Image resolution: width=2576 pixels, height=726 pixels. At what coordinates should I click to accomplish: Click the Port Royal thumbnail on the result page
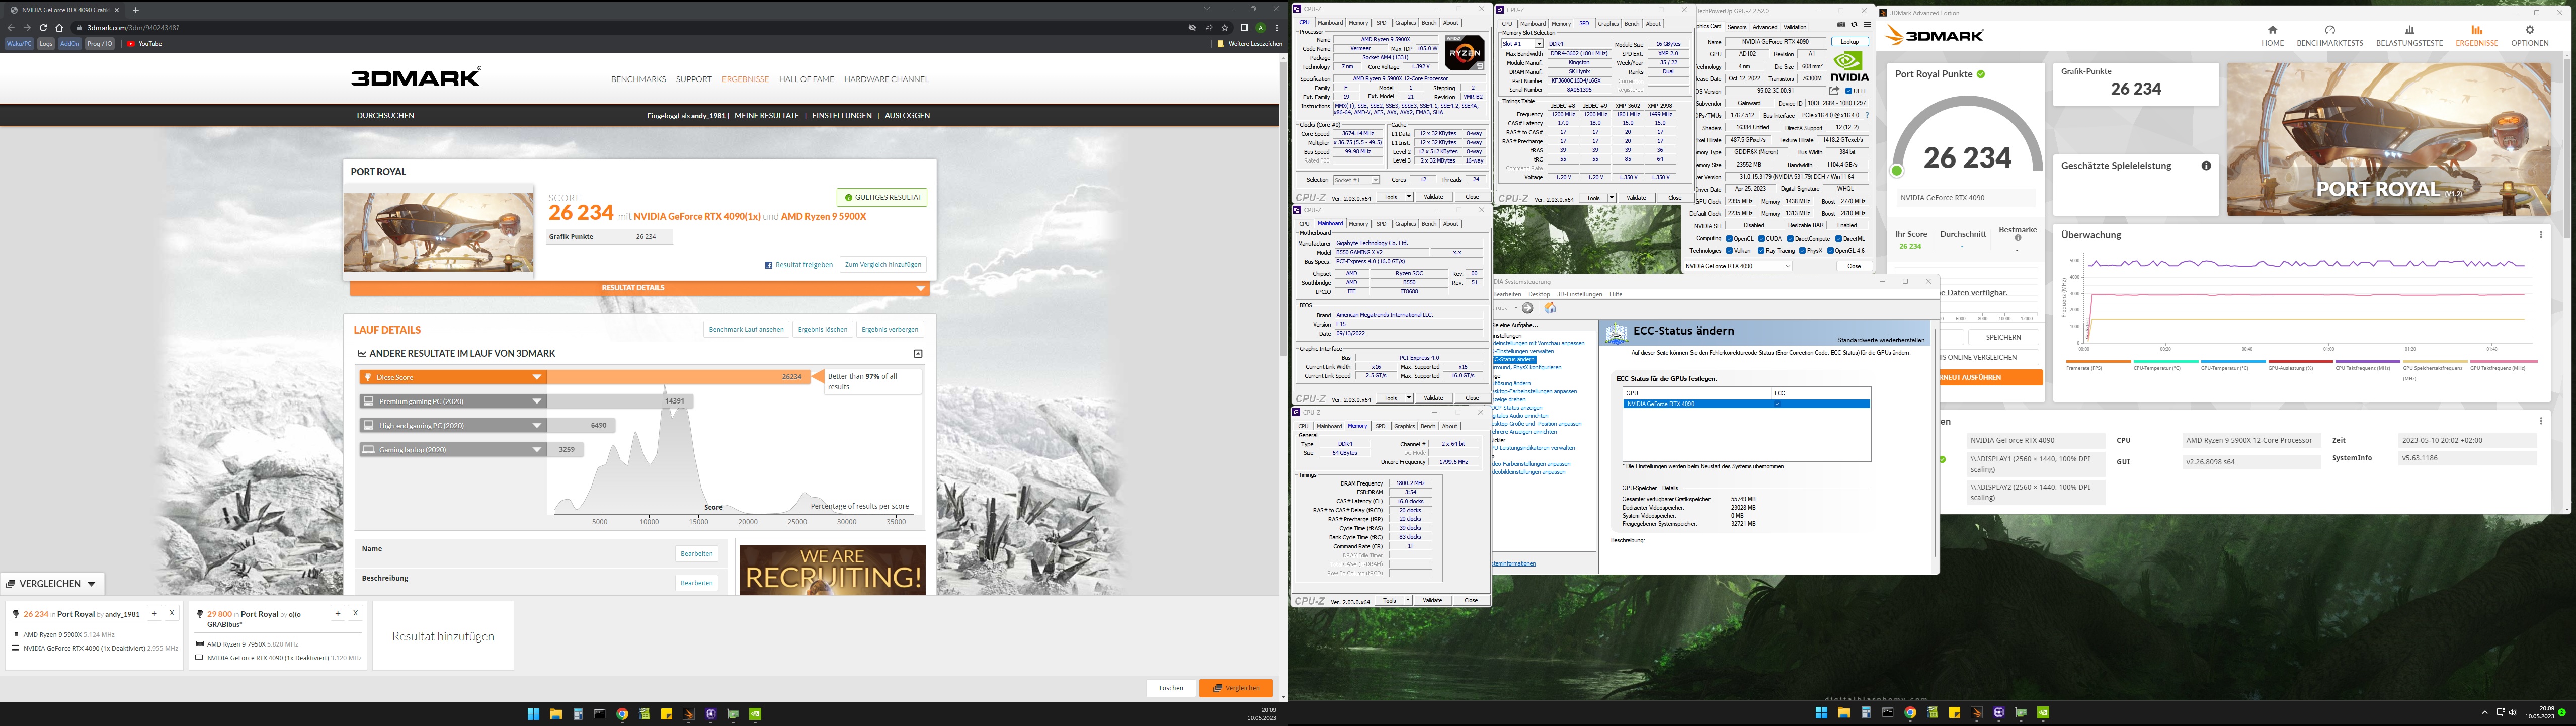(439, 233)
